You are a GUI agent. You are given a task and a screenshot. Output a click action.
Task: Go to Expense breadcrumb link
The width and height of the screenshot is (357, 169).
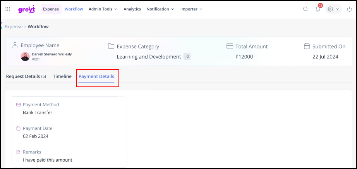point(13,27)
